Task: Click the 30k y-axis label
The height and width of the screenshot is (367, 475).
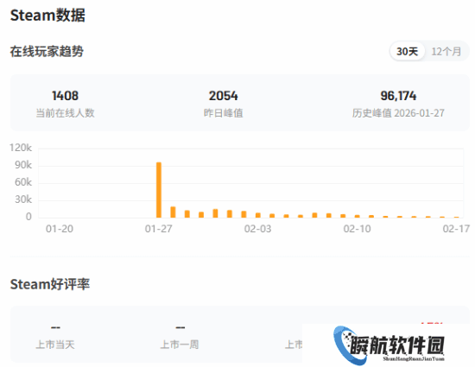Action: 23,199
